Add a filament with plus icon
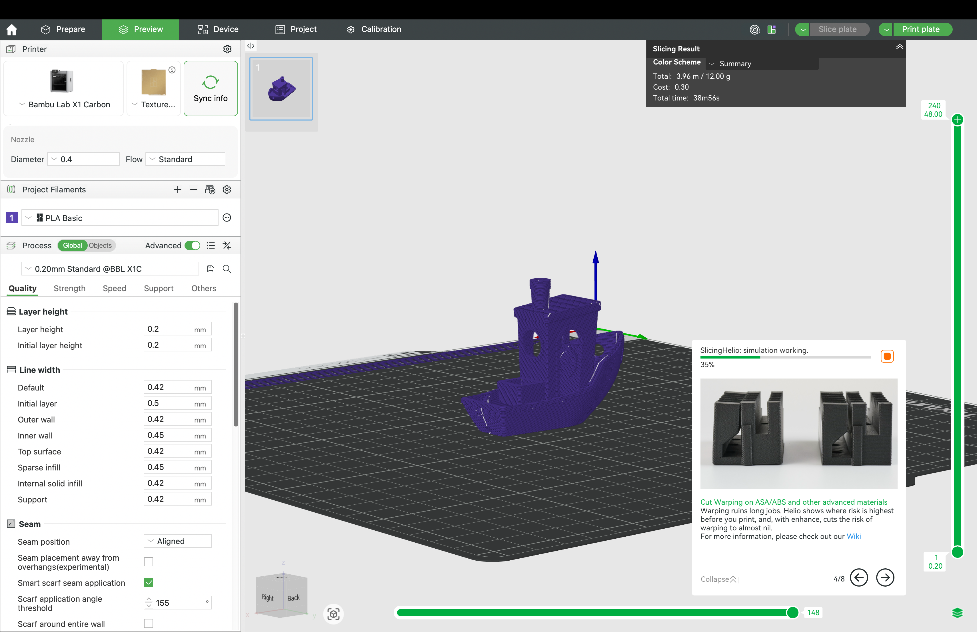Screen dimensions: 977x632 tap(177, 190)
